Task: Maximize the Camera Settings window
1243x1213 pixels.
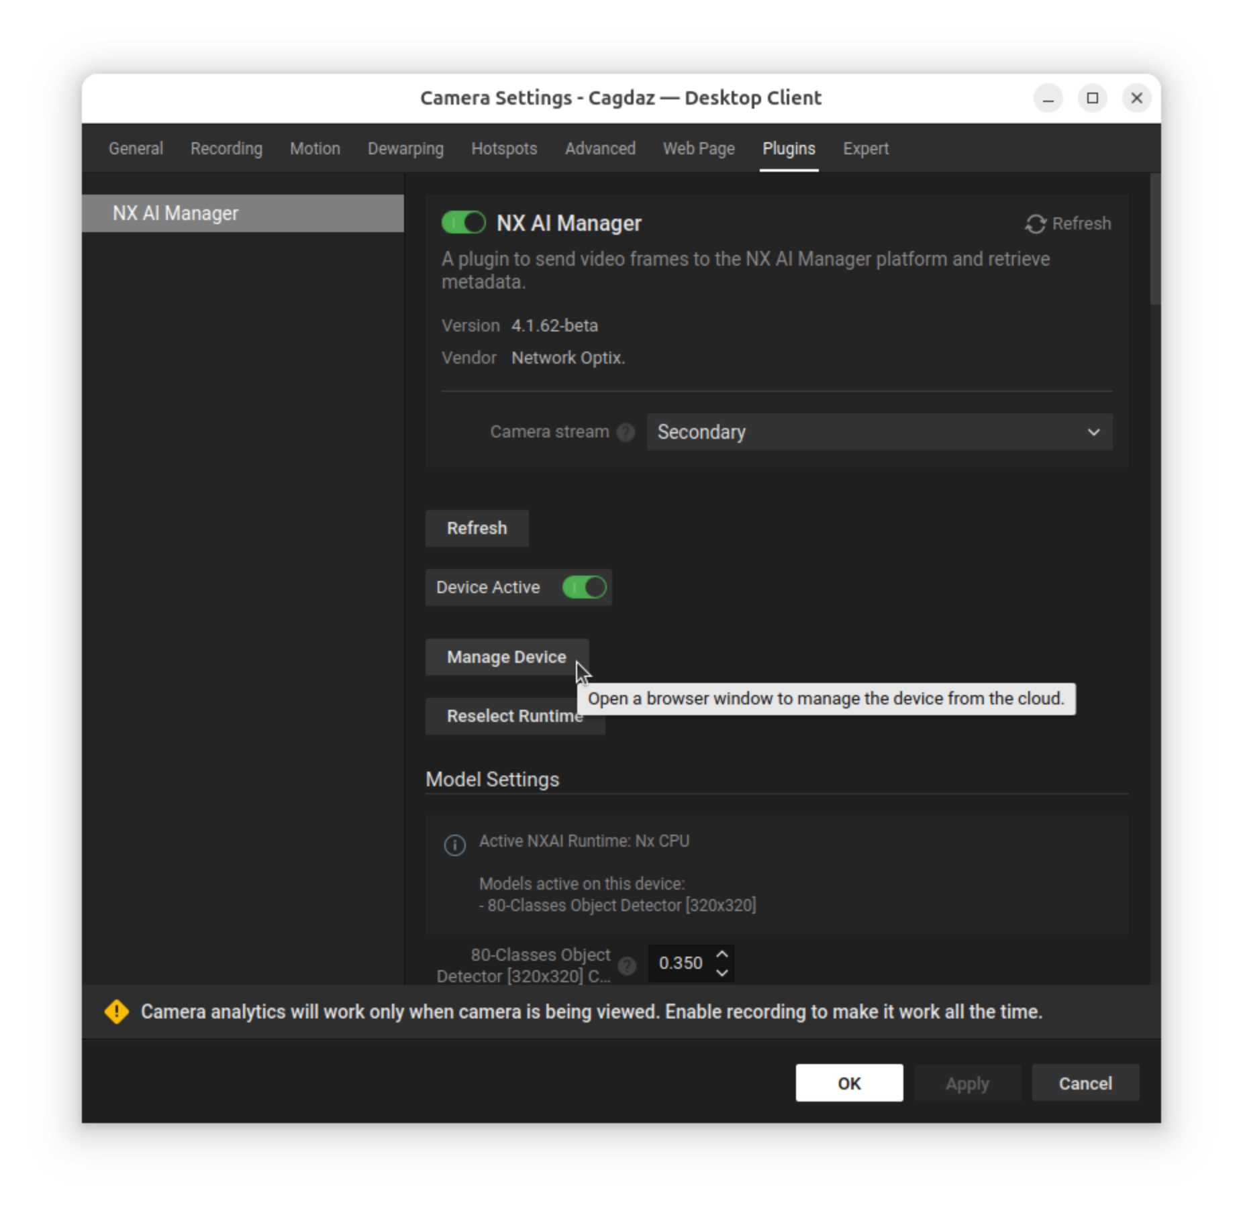Action: point(1092,99)
